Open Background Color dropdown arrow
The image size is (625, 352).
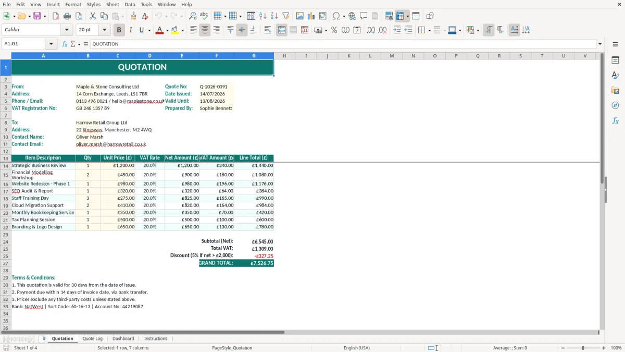(182, 30)
